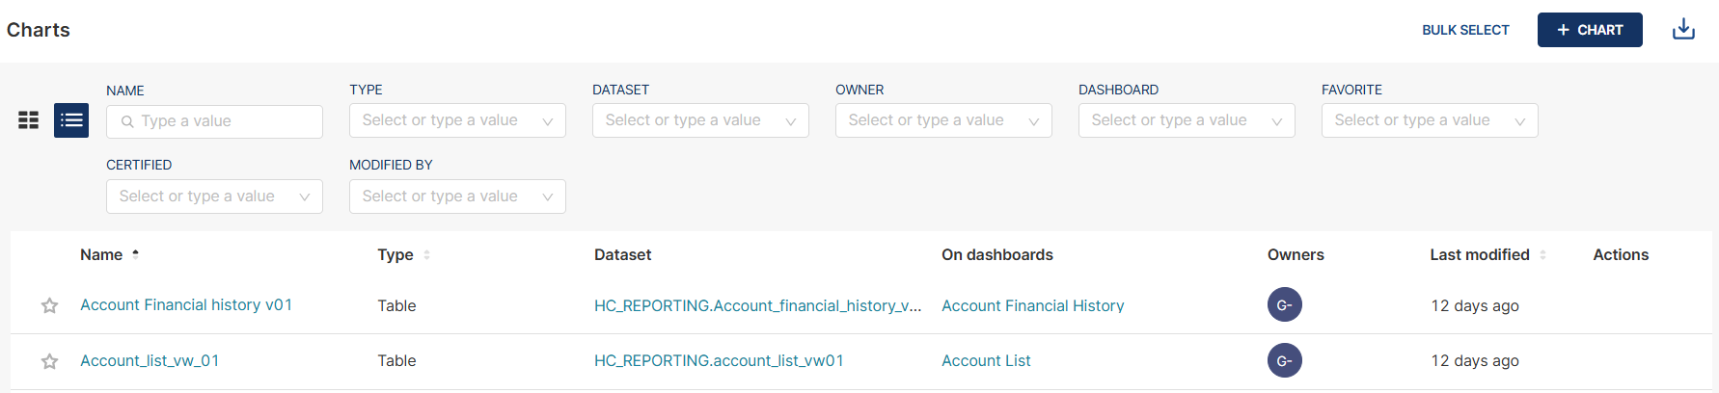Switch to card grid view

click(29, 120)
